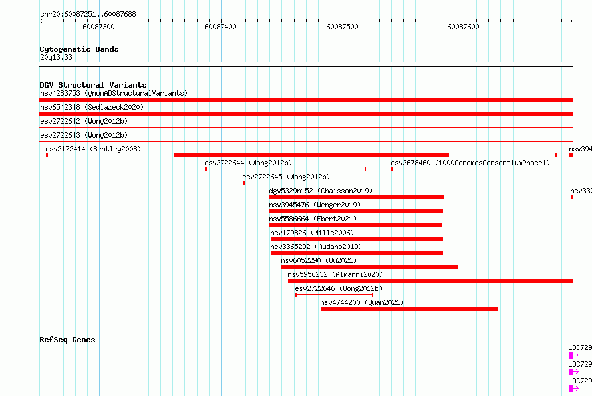Open the nsv3365292 (Audano2019) label
The height and width of the screenshot is (396, 592).
[316, 247]
